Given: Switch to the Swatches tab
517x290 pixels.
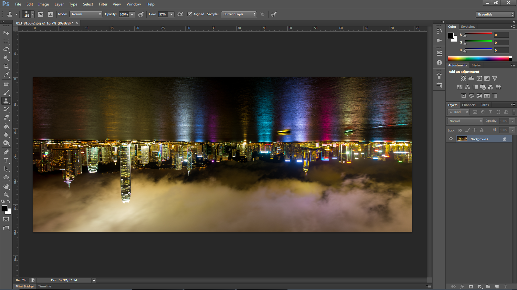Looking at the screenshot, I should (x=468, y=27).
